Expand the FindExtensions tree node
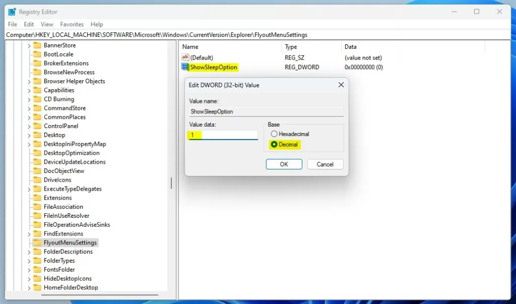Screen dimensions: 516x304 [x=29, y=234]
